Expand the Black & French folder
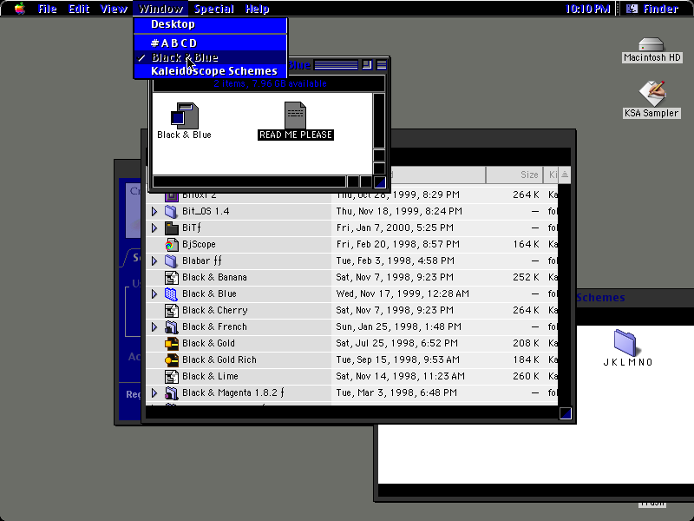 [154, 327]
